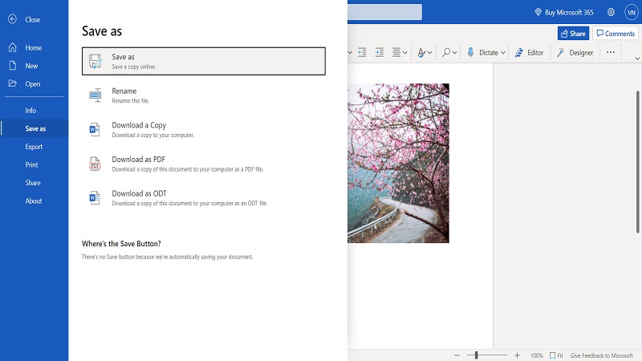Click the zoom slider handle
Screen dimensions: 642x361
click(476, 355)
